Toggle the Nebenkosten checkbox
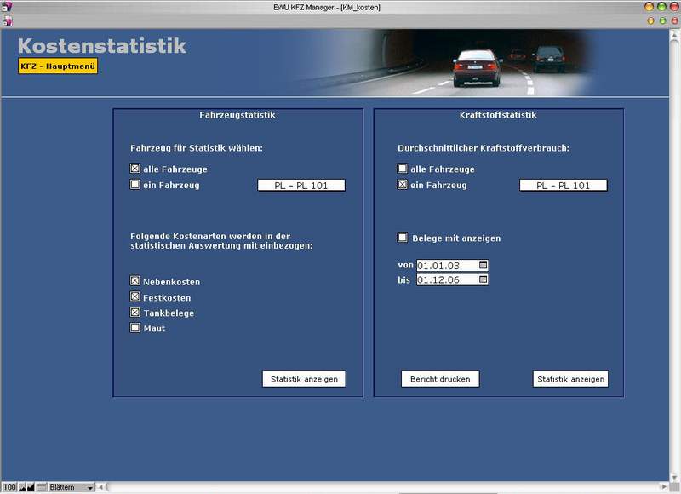The image size is (681, 494). point(135,281)
